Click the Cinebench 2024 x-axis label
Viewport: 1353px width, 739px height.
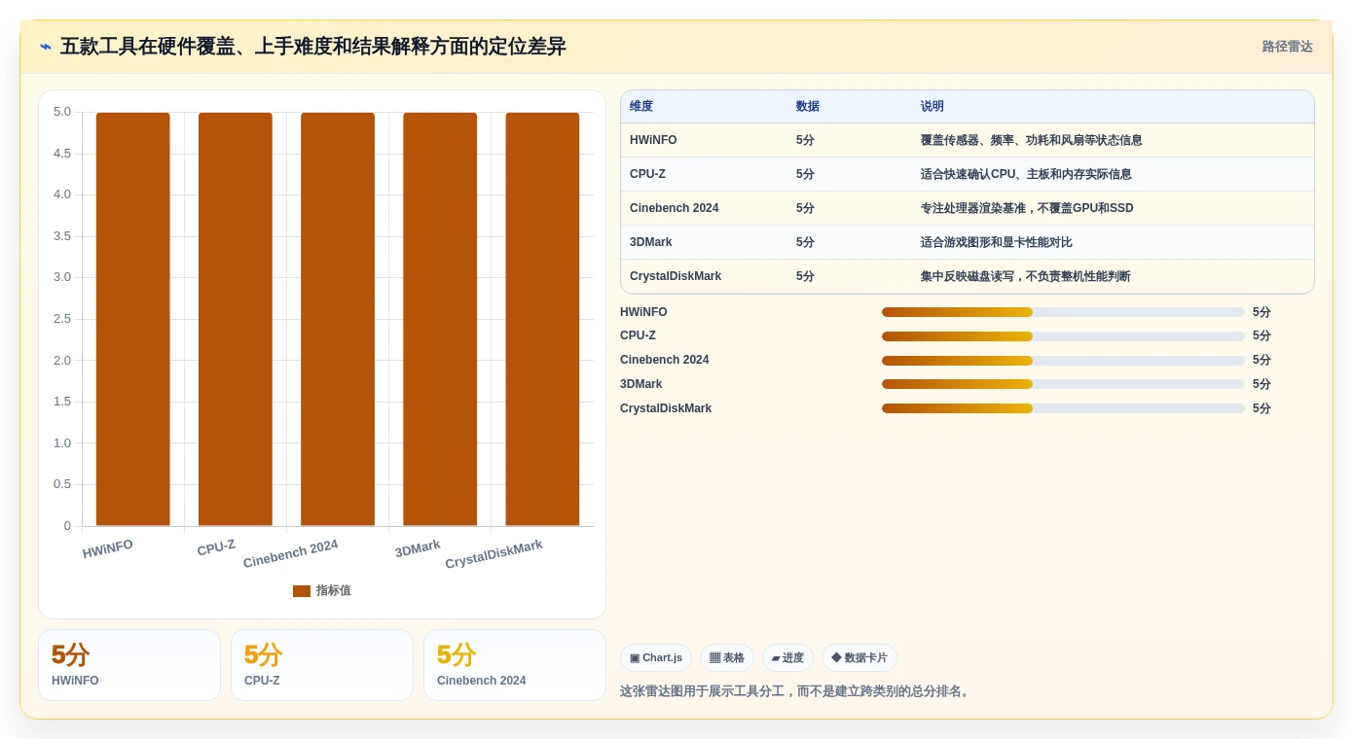[x=290, y=553]
